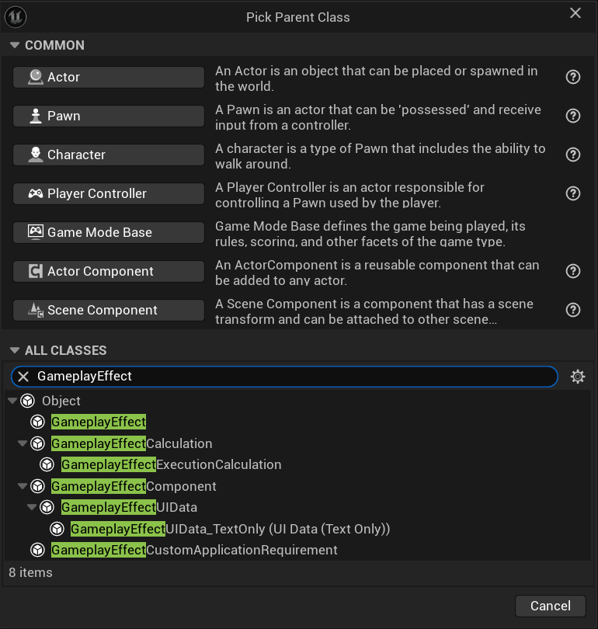Open help for the Actor class

point(572,77)
